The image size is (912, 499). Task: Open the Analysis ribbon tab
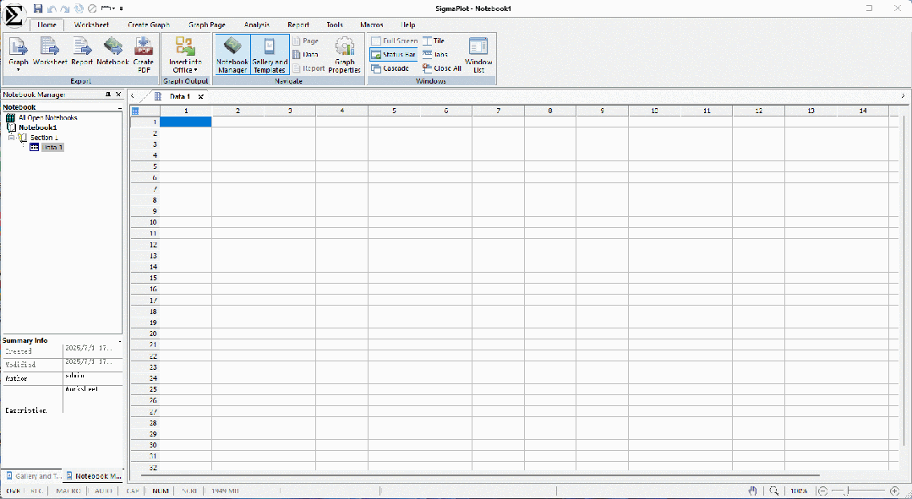coord(256,25)
